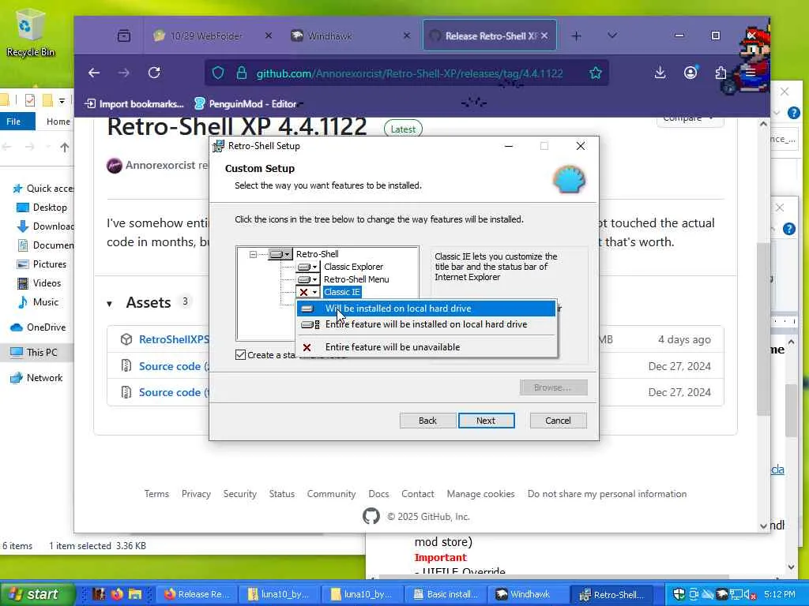This screenshot has height=606, width=809.
Task: Select Network in Explorer navigation pane
Action: click(37, 378)
